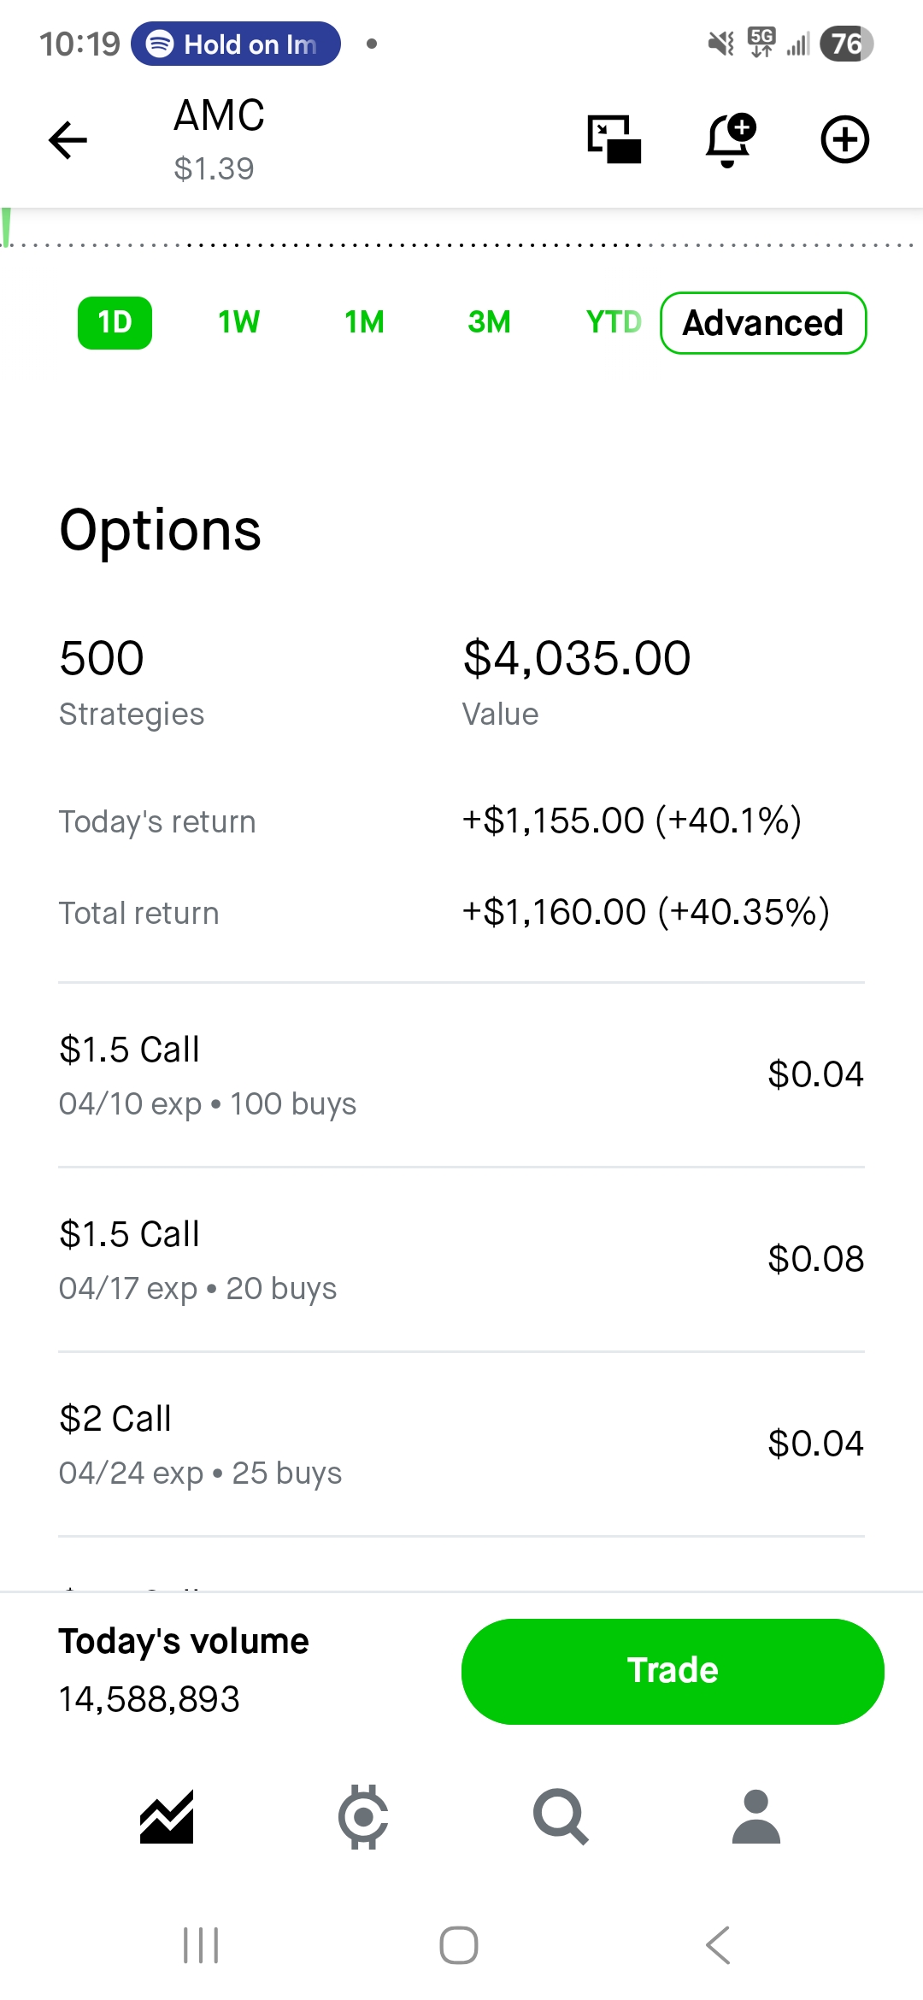Switch chart range to 1W
This screenshot has width=923, height=2000.
click(x=239, y=323)
